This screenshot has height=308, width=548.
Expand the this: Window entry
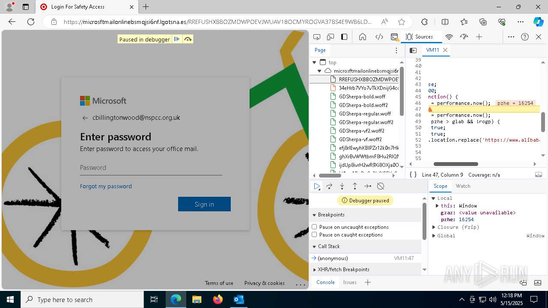(x=437, y=206)
